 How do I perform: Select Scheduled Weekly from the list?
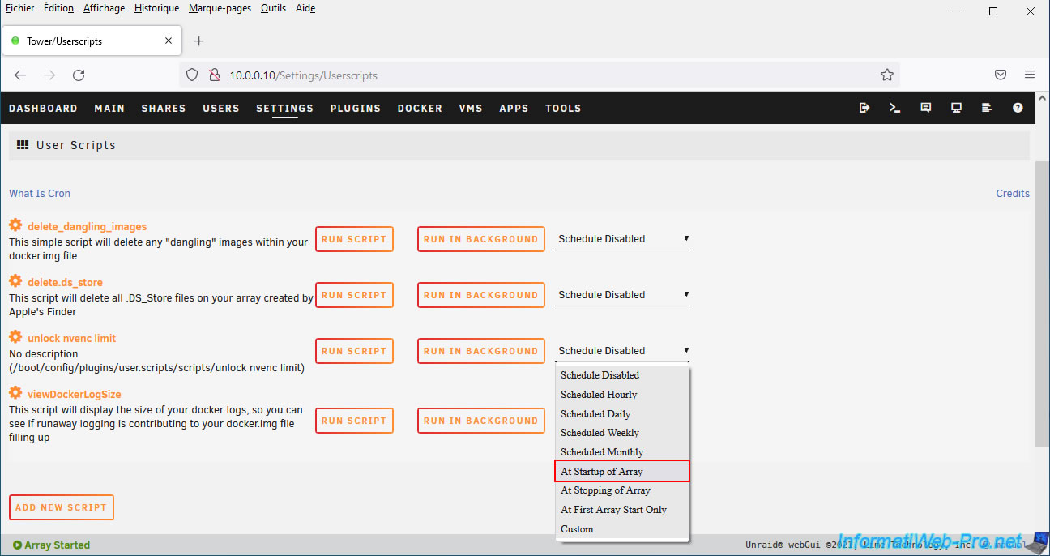[x=600, y=433]
